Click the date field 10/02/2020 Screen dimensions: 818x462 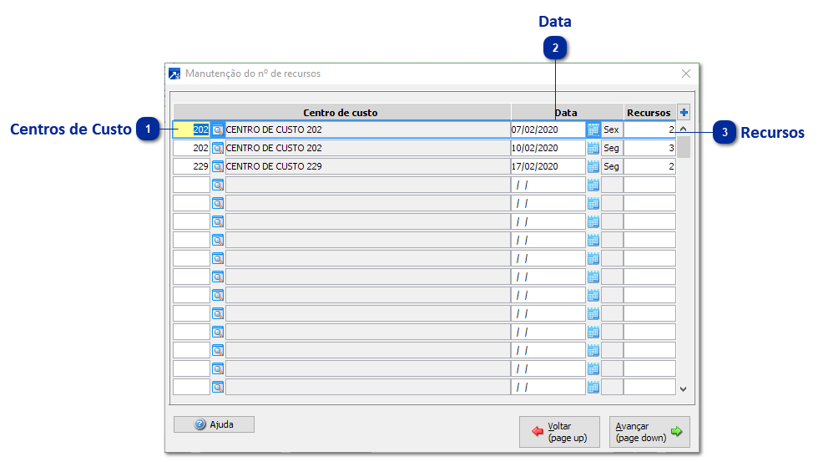pos(548,148)
